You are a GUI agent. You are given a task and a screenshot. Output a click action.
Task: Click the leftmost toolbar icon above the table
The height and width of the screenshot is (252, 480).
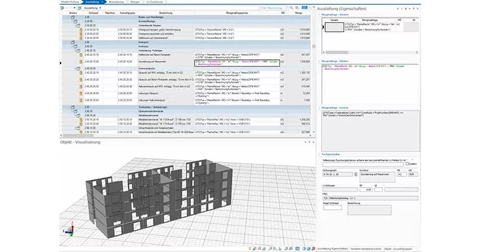click(x=62, y=8)
